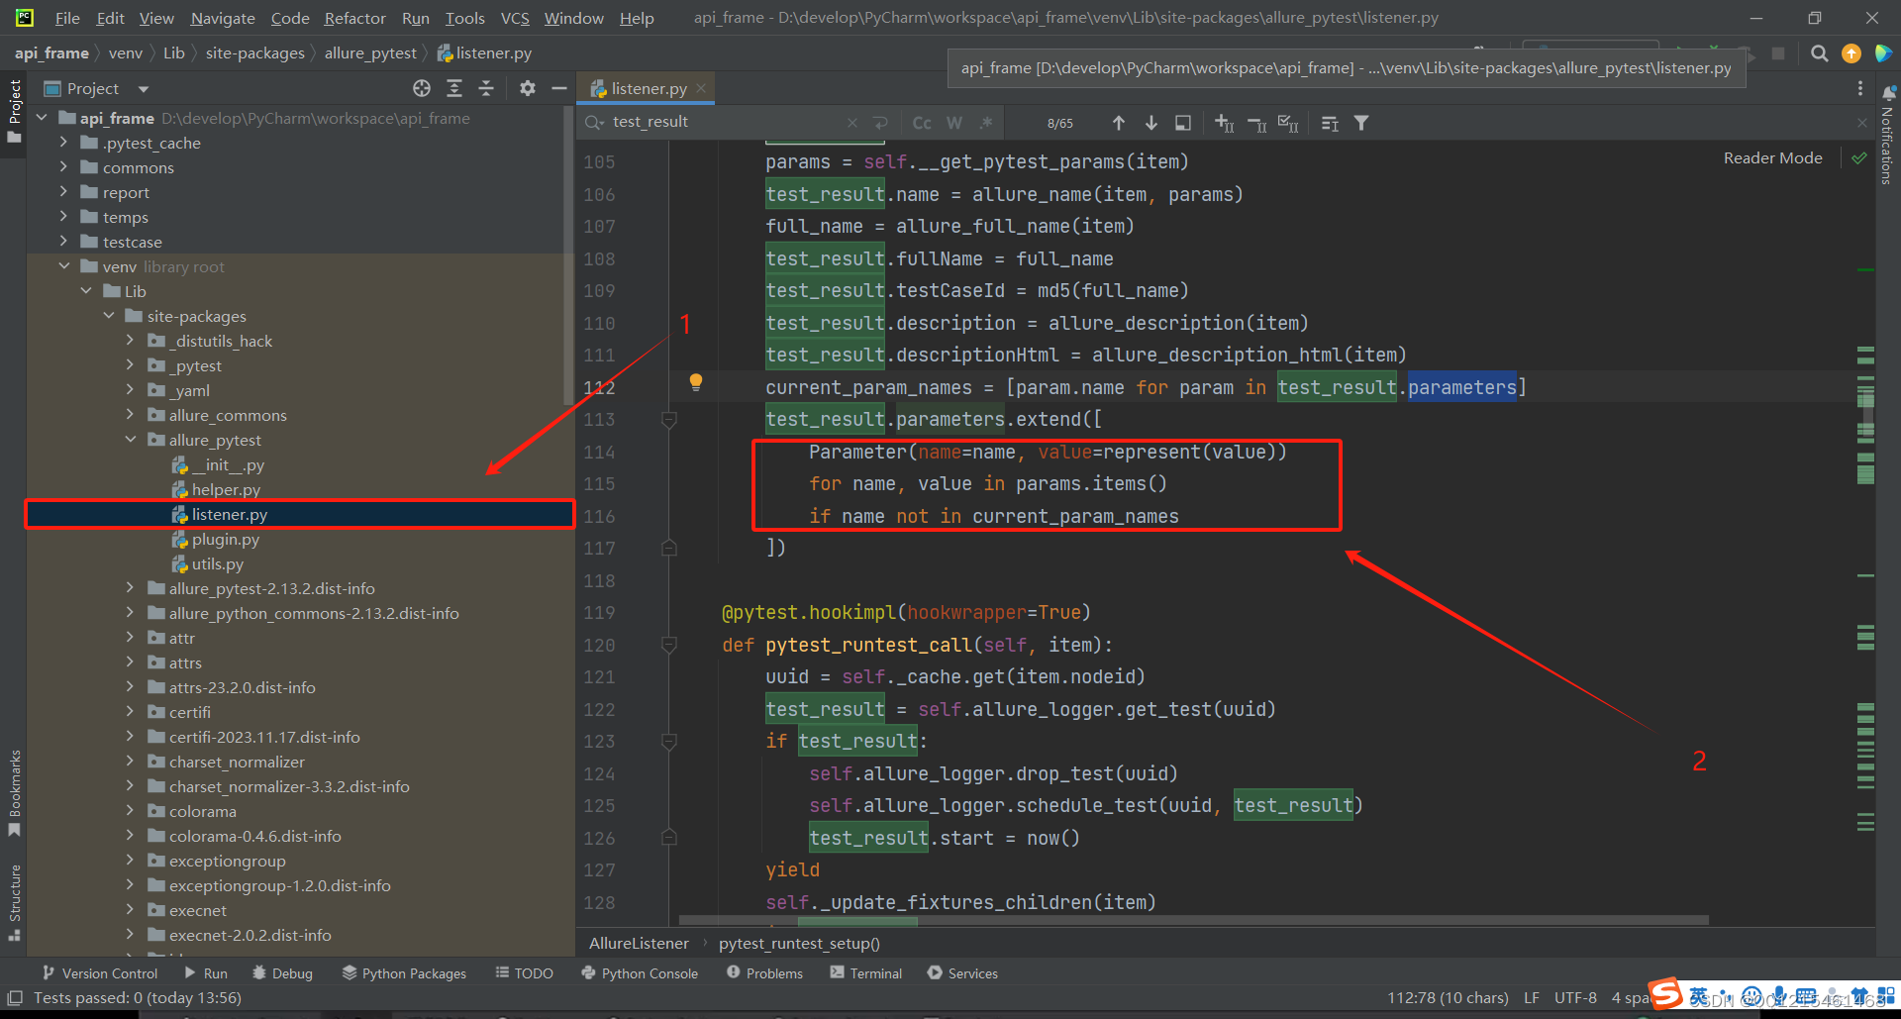Viewport: 1901px width, 1019px height.
Task: Toggle Structure tool window side button
Action: [14, 902]
